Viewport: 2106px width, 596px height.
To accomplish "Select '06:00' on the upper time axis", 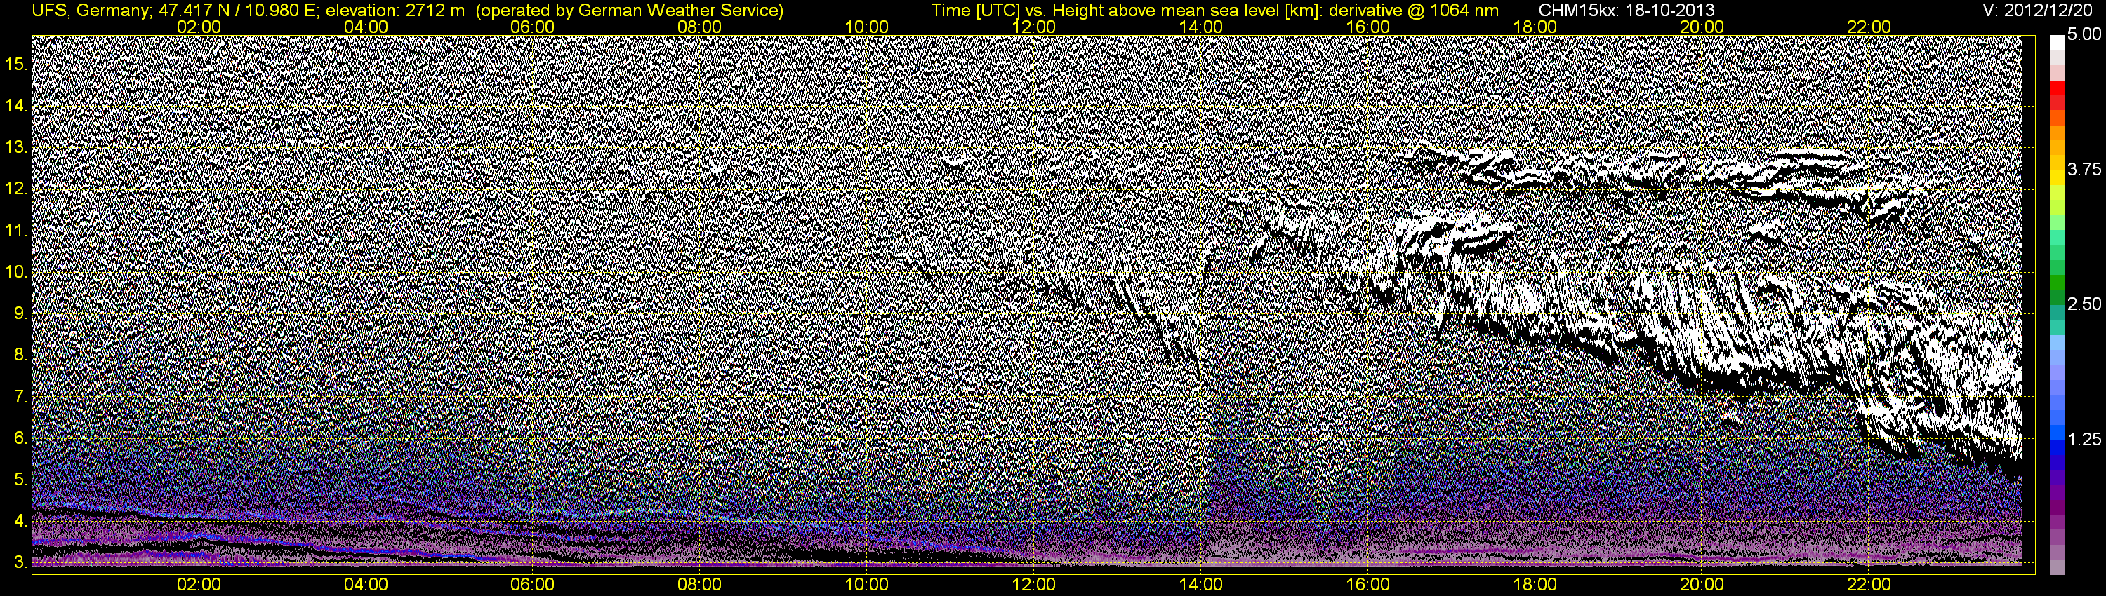I will pos(532,27).
